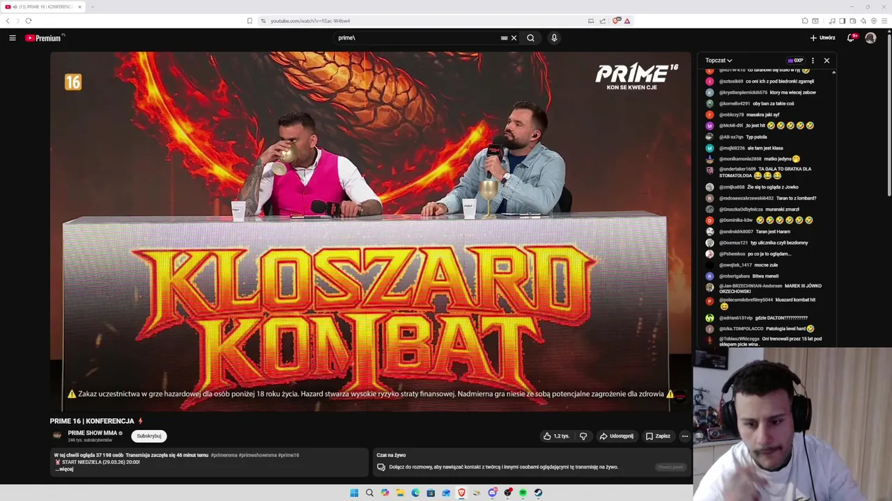This screenshot has width=892, height=501.
Task: Open File Explorer from the taskbar
Action: point(400,493)
